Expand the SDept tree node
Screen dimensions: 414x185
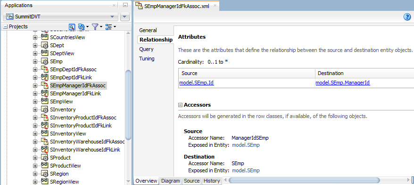[x=35, y=45]
